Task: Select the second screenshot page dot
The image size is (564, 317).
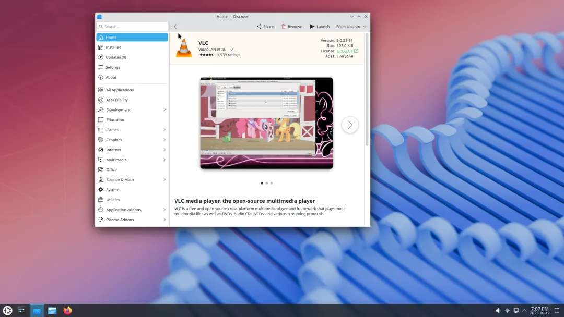Action: [x=266, y=183]
